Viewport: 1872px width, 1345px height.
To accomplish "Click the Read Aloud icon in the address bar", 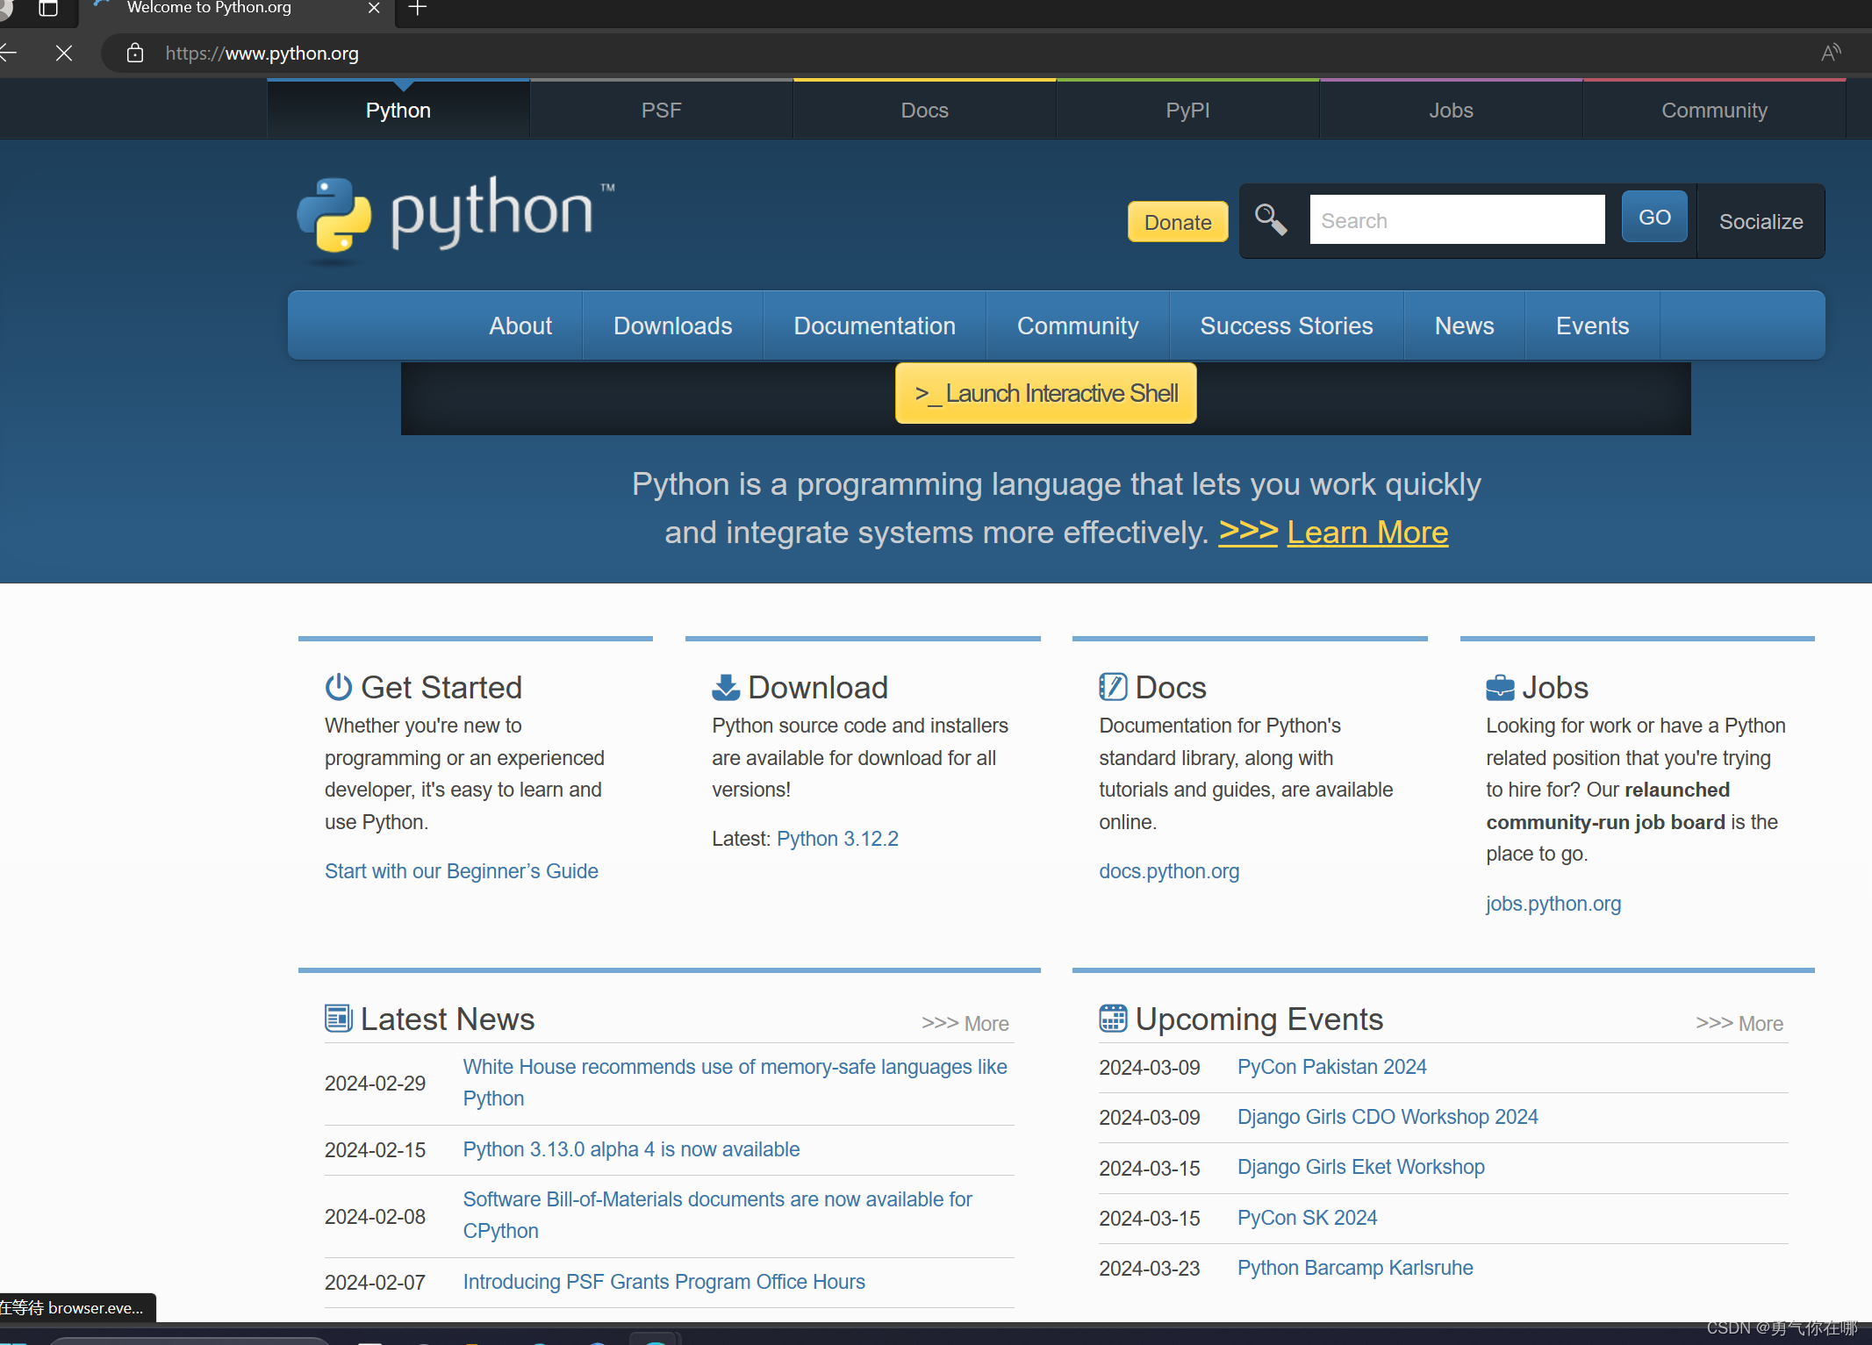I will coord(1832,53).
